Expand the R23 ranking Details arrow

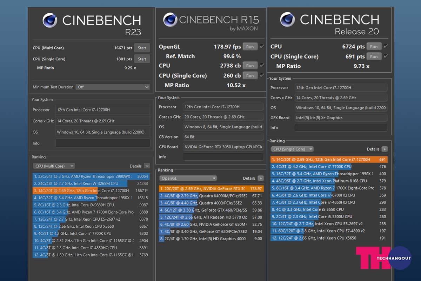point(147,166)
